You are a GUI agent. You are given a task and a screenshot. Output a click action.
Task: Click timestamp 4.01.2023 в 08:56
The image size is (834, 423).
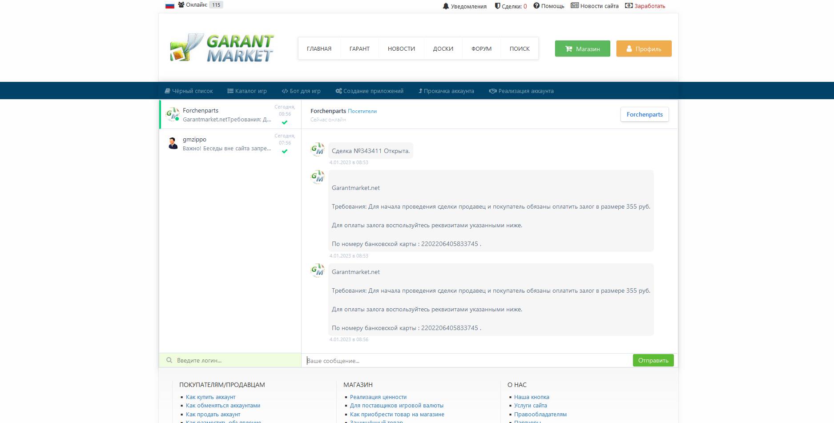coord(349,339)
